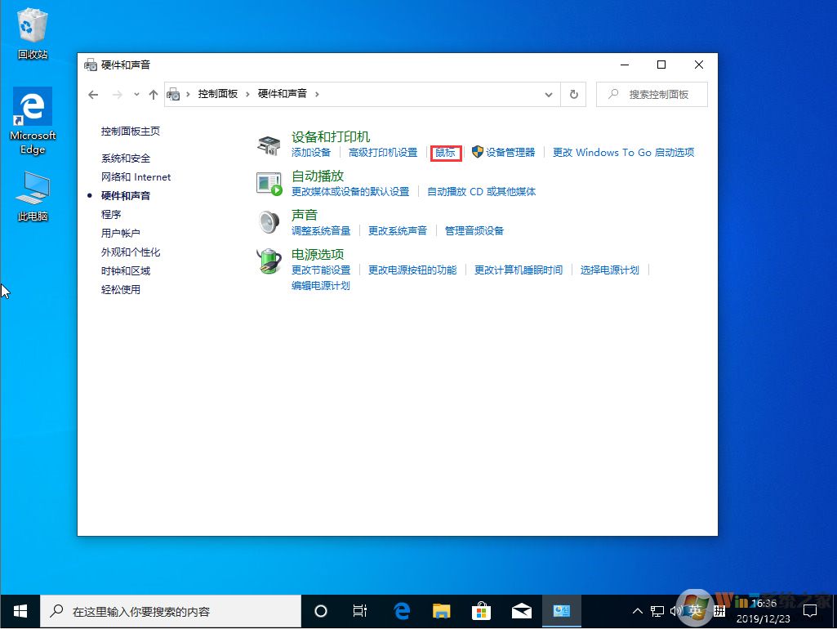
Task: Open the Mail app from the taskbar
Action: tap(521, 610)
